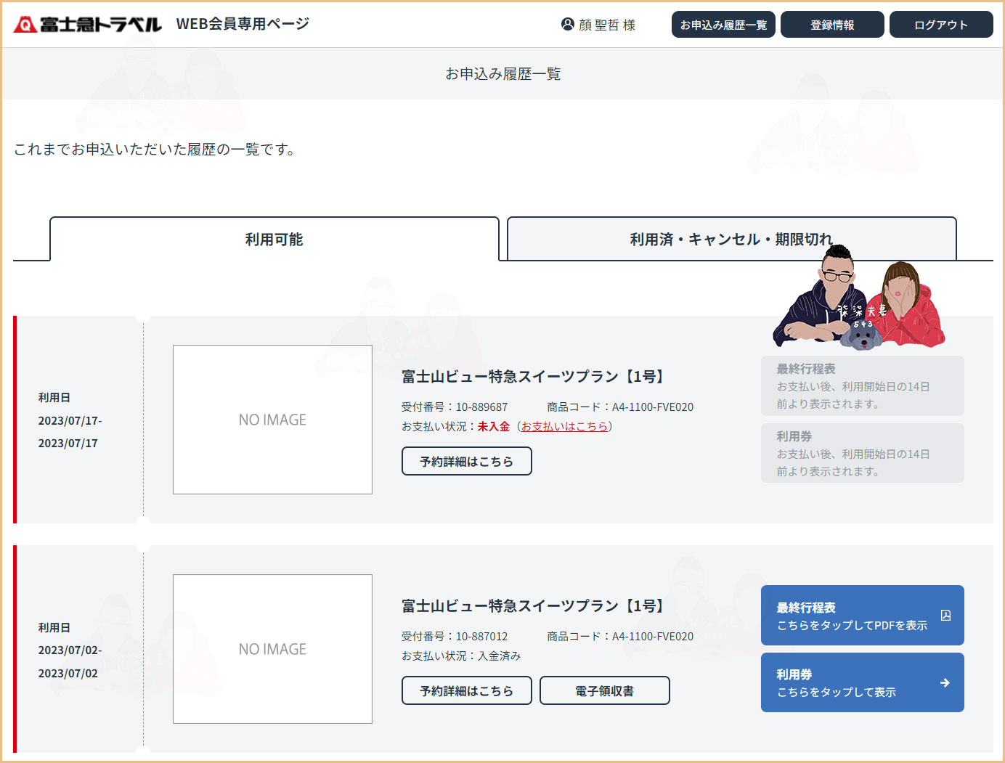This screenshot has height=763, width=1005.
Task: Open 予約詳細はこちら for booking 10-887012
Action: 466,691
